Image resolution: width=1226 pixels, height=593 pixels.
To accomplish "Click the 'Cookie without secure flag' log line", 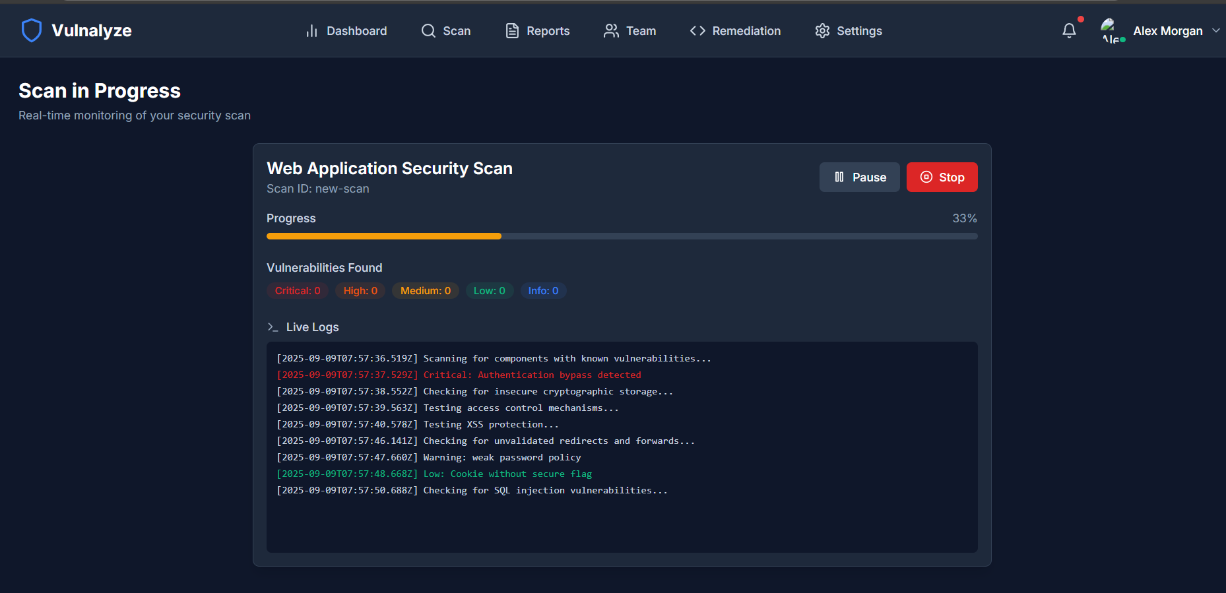I will click(x=434, y=474).
